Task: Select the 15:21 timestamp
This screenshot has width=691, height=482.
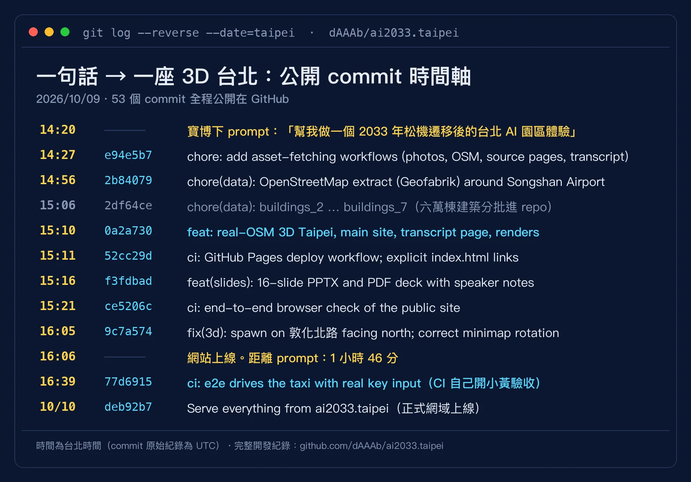Action: (x=58, y=306)
